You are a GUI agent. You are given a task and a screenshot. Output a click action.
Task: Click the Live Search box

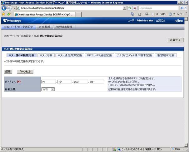[158, 8]
